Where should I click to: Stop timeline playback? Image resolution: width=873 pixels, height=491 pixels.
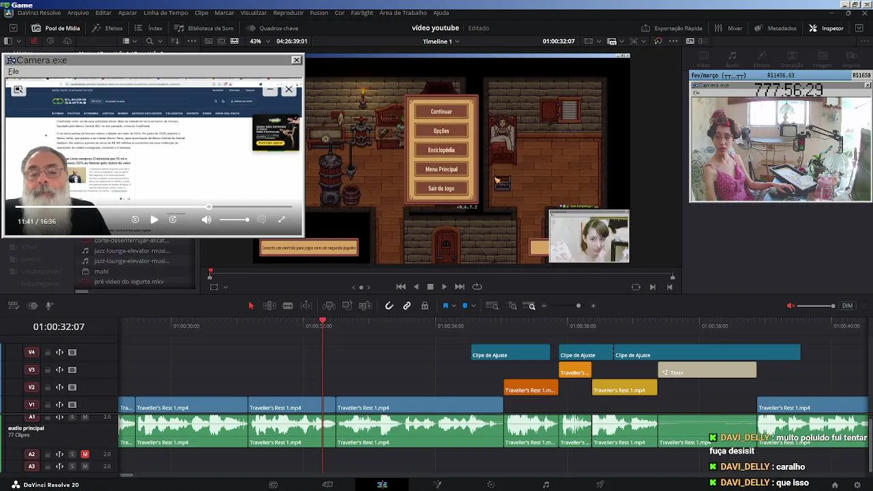click(430, 287)
